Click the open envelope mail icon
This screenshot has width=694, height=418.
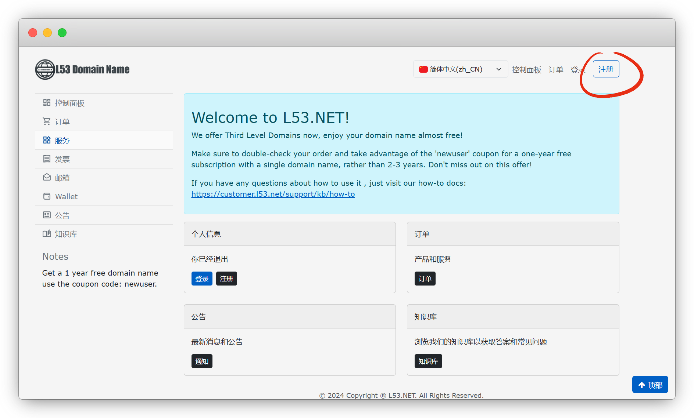(47, 178)
